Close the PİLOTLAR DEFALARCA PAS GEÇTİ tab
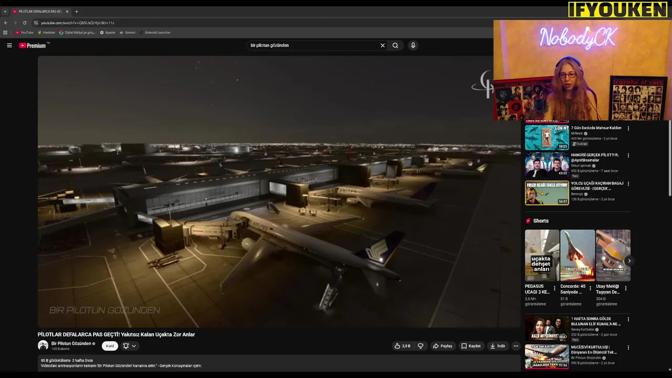 point(67,11)
